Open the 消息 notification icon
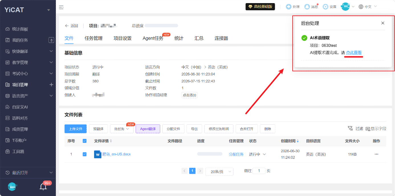 pos(307,7)
